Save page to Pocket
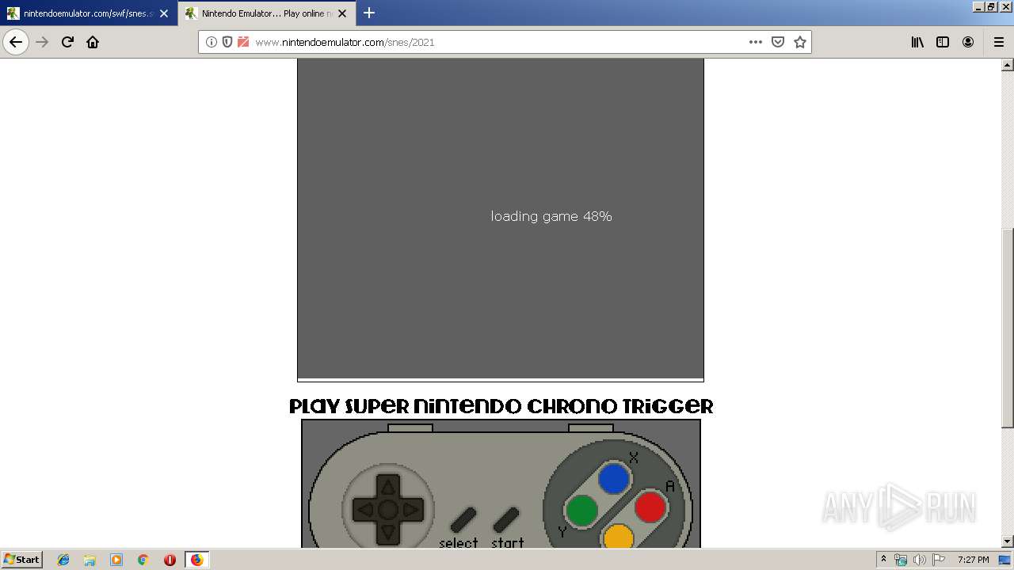 778,42
